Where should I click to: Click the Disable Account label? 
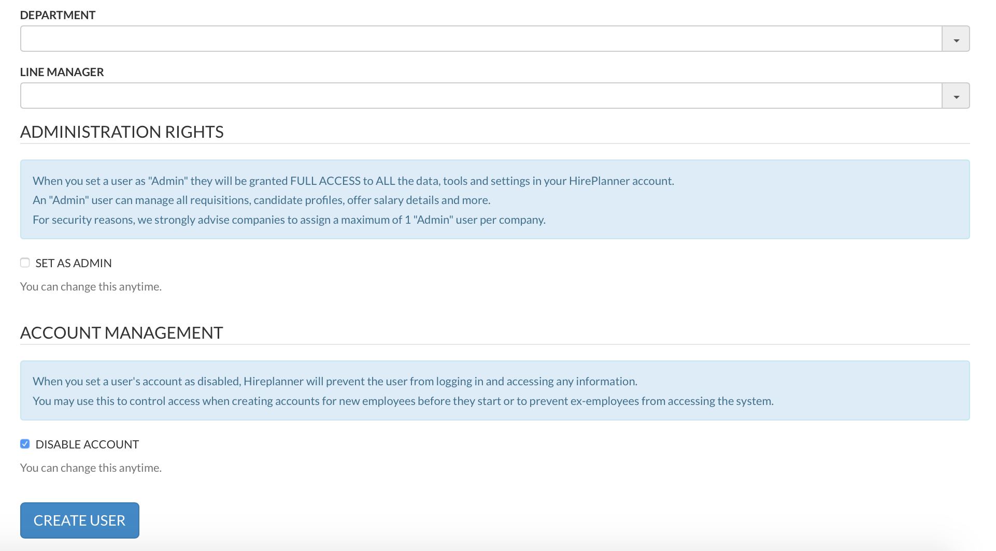click(x=87, y=444)
